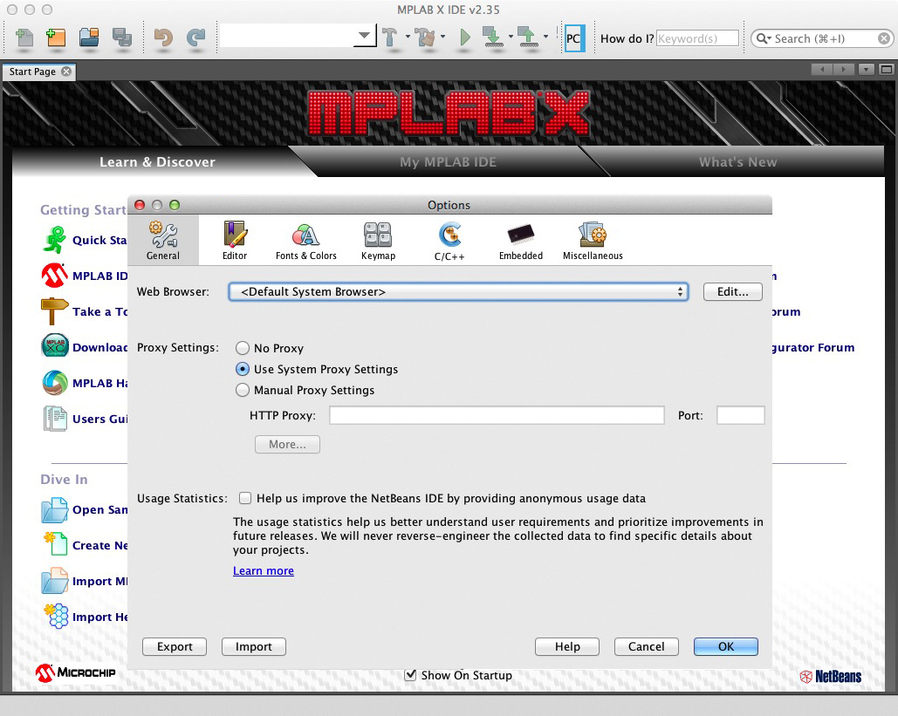Image resolution: width=898 pixels, height=716 pixels.
Task: Enable anonymous usage statistics checkbox
Action: point(245,498)
